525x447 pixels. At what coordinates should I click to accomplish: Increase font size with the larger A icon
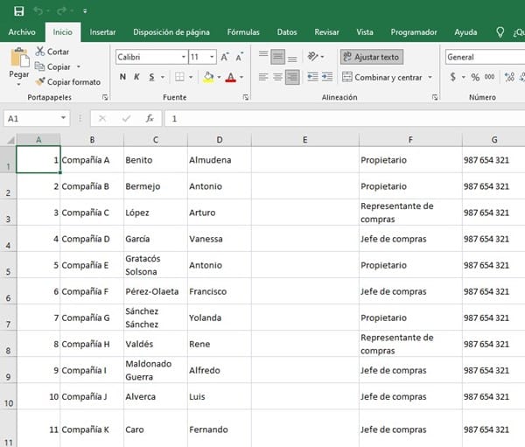click(x=226, y=57)
